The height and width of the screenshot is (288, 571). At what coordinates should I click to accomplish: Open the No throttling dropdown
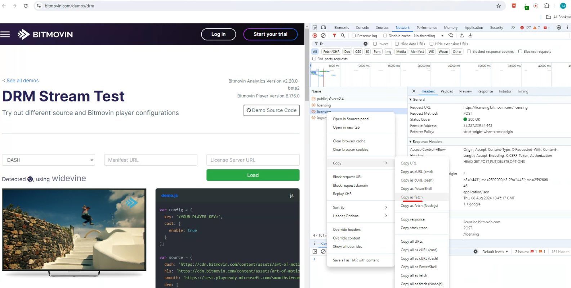[429, 36]
